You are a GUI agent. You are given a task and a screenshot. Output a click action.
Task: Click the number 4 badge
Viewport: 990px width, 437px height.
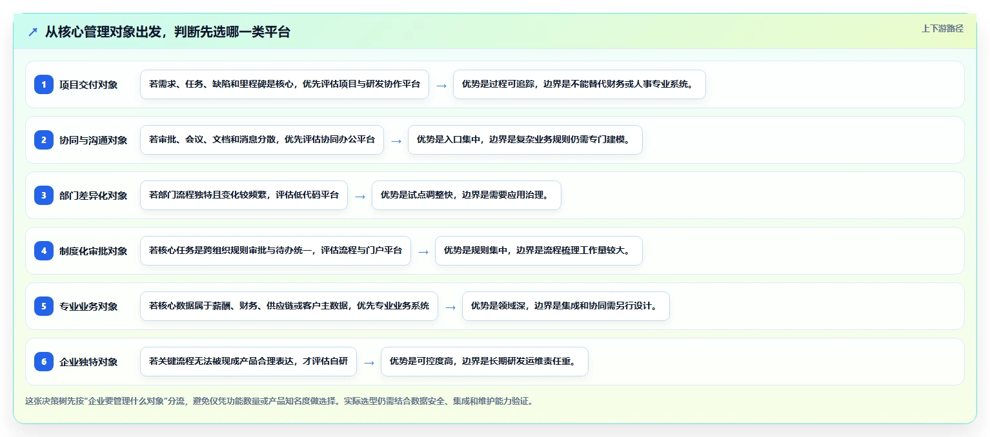44,250
